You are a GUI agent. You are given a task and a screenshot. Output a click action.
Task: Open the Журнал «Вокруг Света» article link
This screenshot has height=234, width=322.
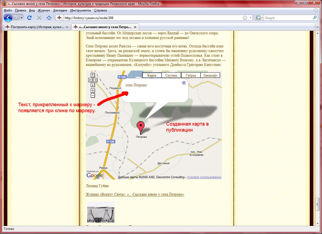(x=135, y=194)
